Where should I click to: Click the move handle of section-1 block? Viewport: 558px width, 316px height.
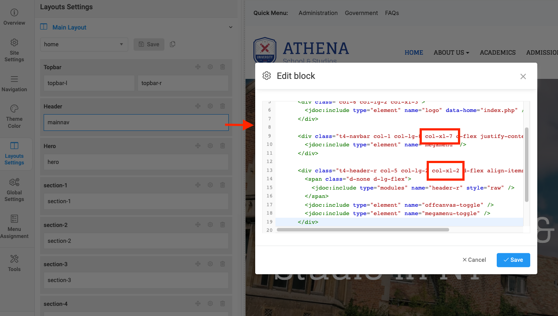[198, 185]
